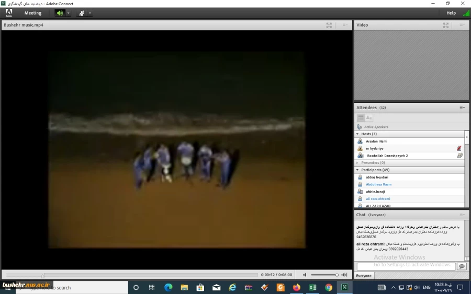471x294 pixels.
Task: Collapse the Participants (49) group
Action: tap(357, 170)
